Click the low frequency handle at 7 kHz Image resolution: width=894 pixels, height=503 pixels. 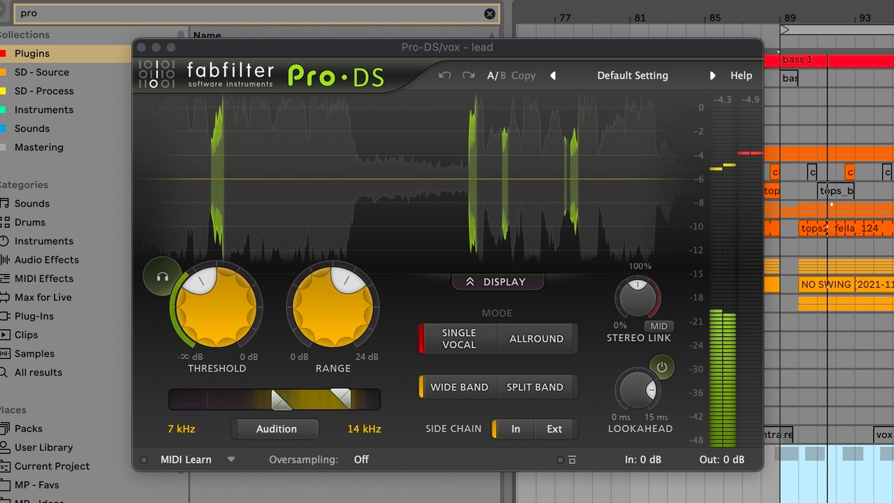(x=281, y=400)
